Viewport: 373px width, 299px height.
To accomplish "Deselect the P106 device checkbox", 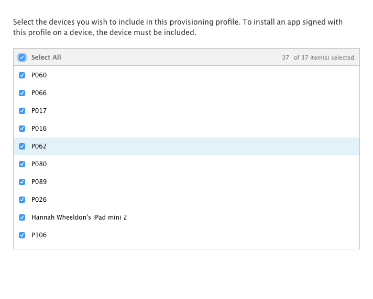I will pos(22,235).
